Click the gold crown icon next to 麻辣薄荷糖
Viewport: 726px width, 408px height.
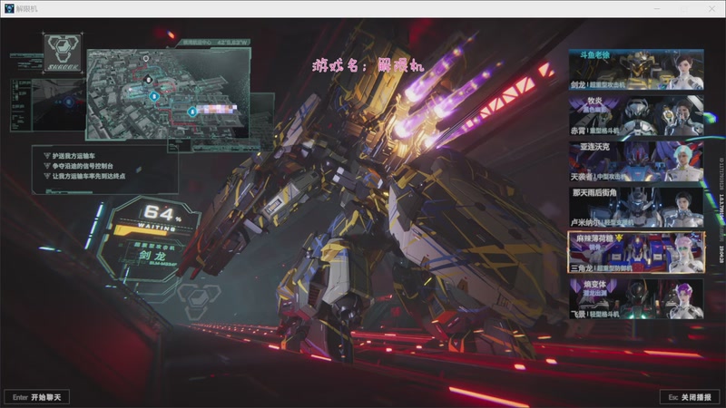point(620,238)
